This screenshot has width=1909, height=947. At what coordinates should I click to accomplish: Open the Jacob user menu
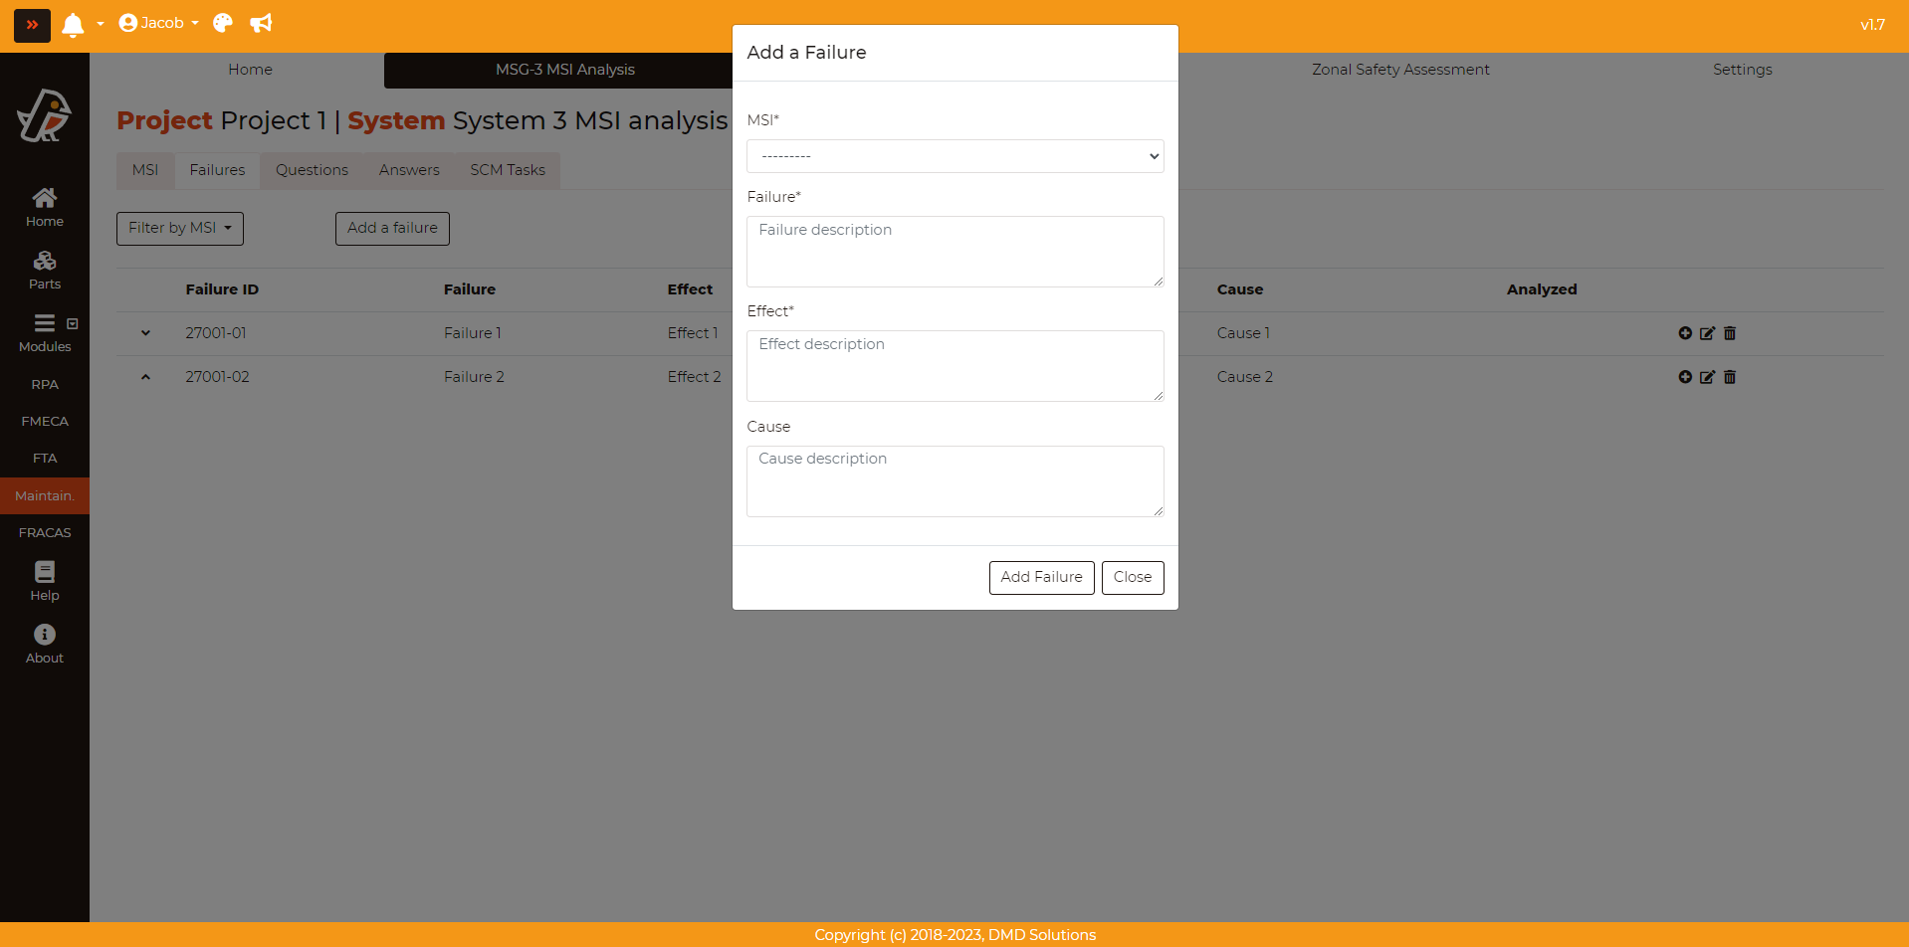click(x=159, y=23)
